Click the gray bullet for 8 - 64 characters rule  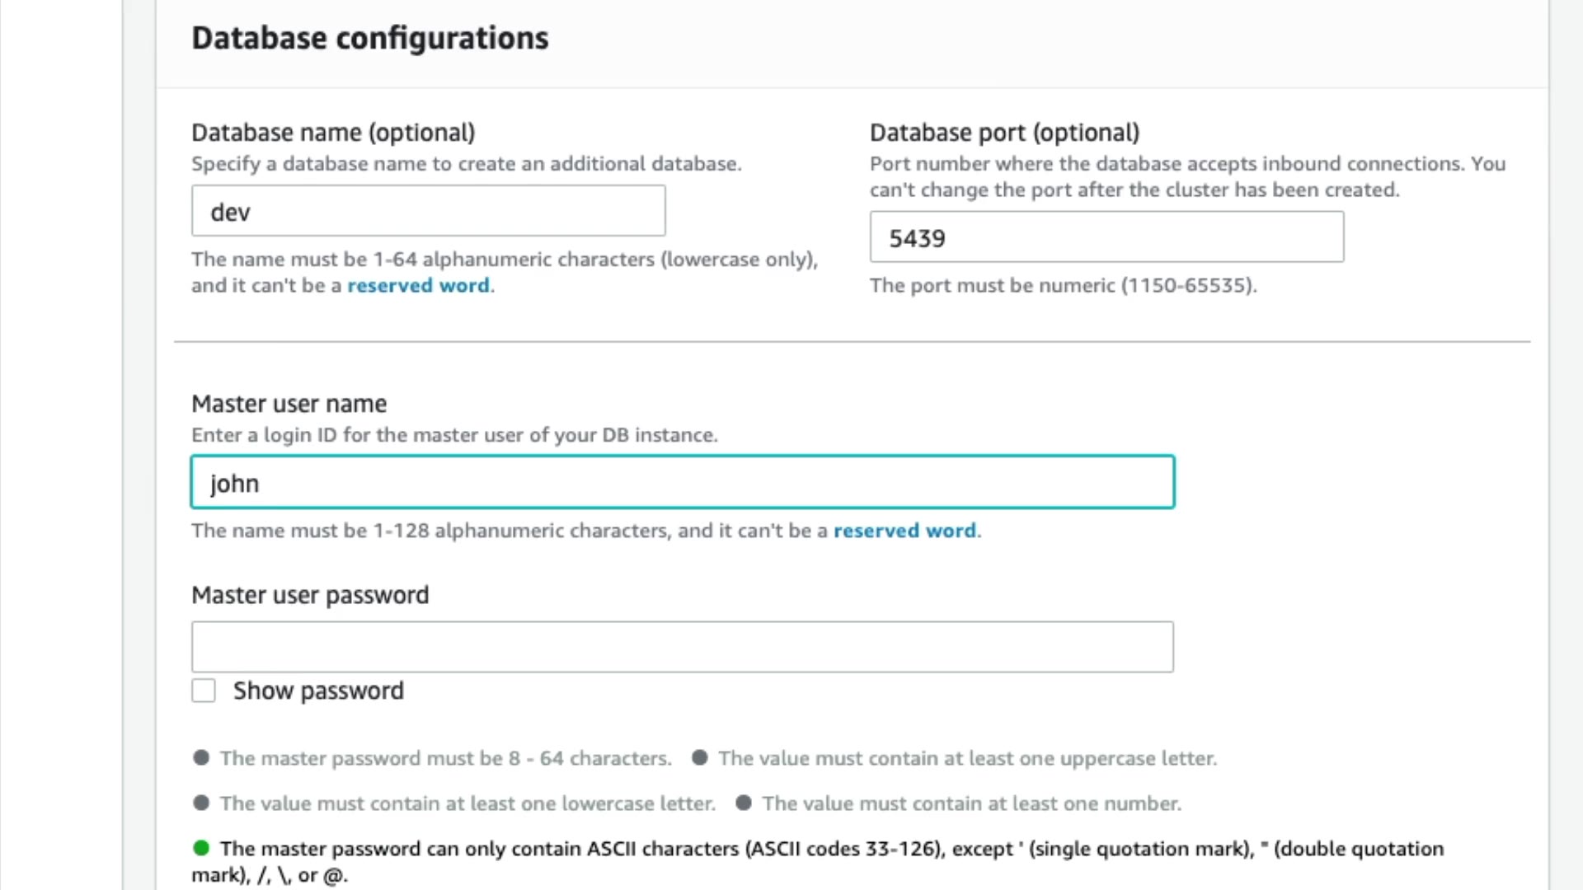pyautogui.click(x=201, y=758)
